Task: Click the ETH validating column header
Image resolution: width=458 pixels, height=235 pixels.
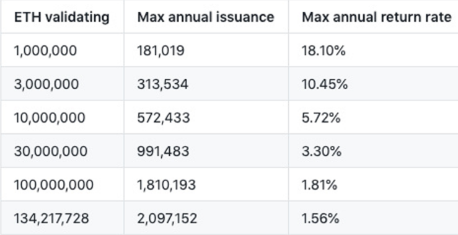Action: coord(61,17)
